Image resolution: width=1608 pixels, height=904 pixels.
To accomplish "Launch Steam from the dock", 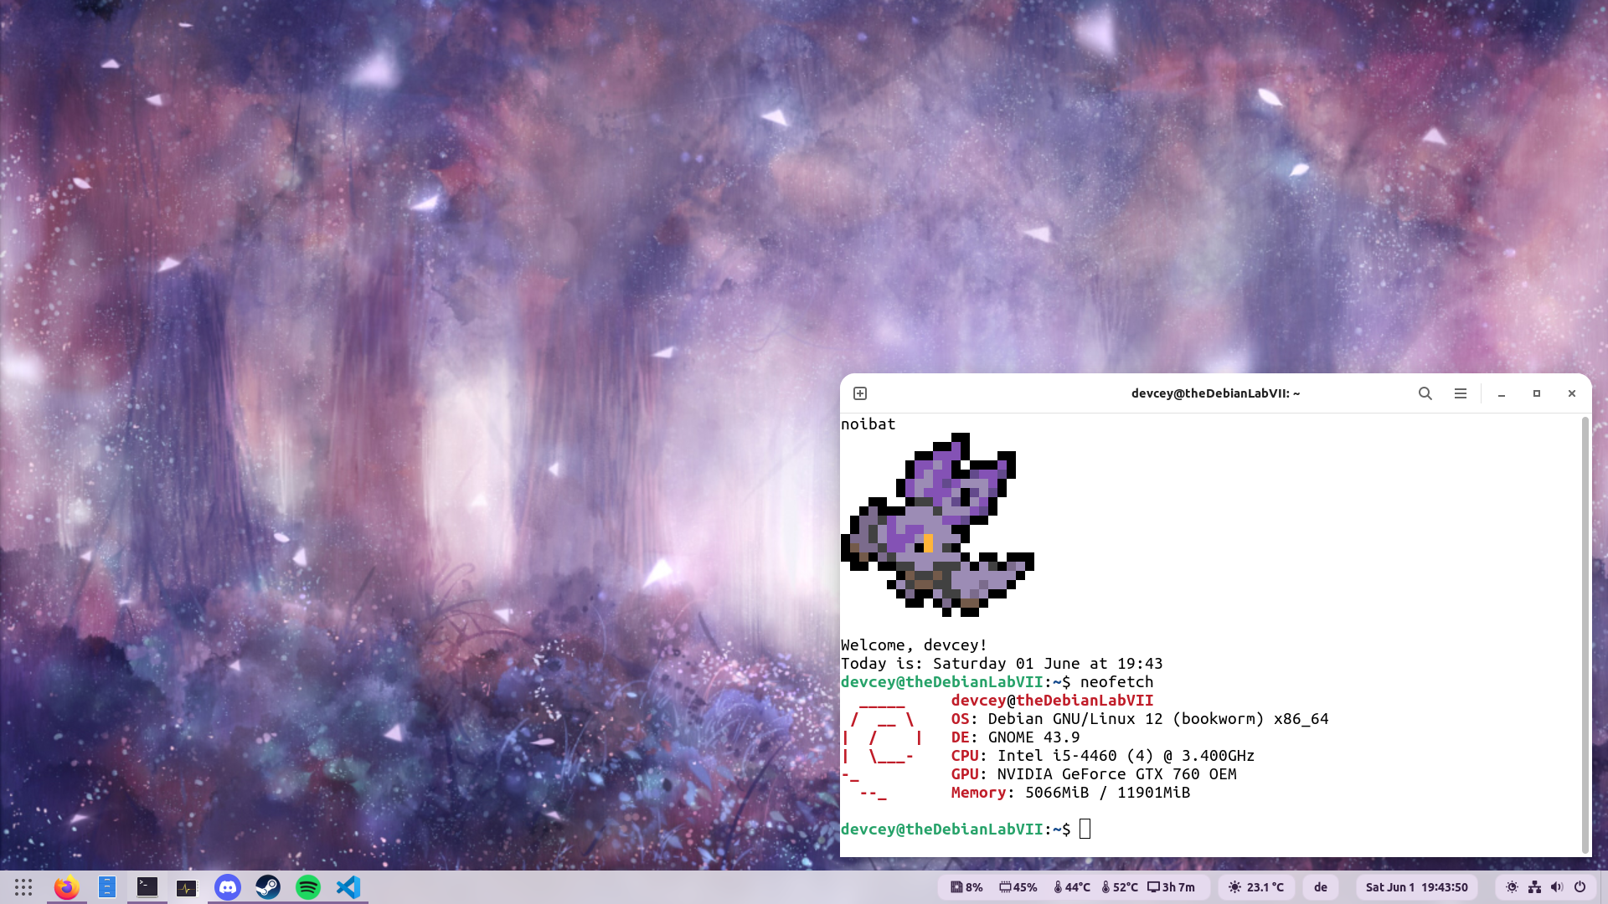I will coord(268,887).
